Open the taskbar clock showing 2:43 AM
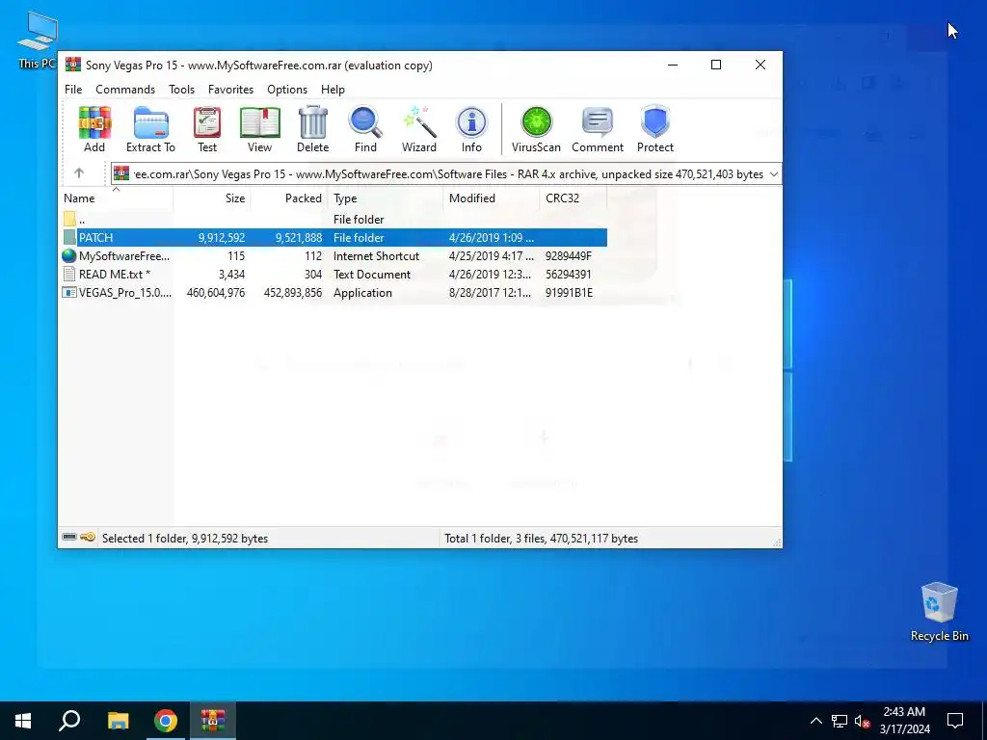 904,721
